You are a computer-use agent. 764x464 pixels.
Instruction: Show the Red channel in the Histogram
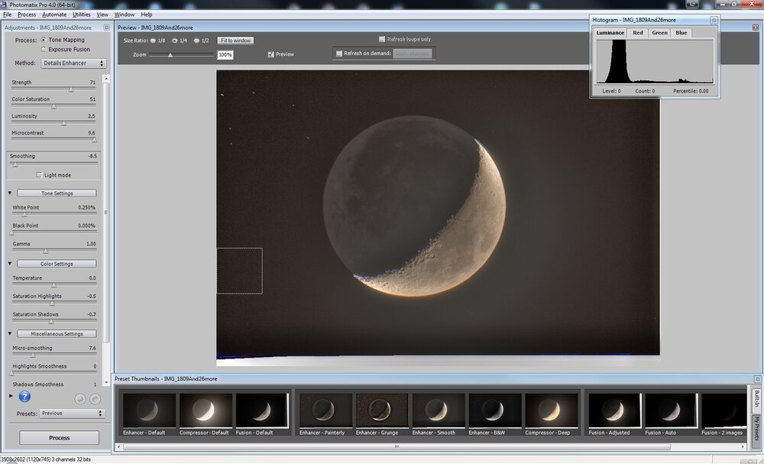click(x=637, y=33)
